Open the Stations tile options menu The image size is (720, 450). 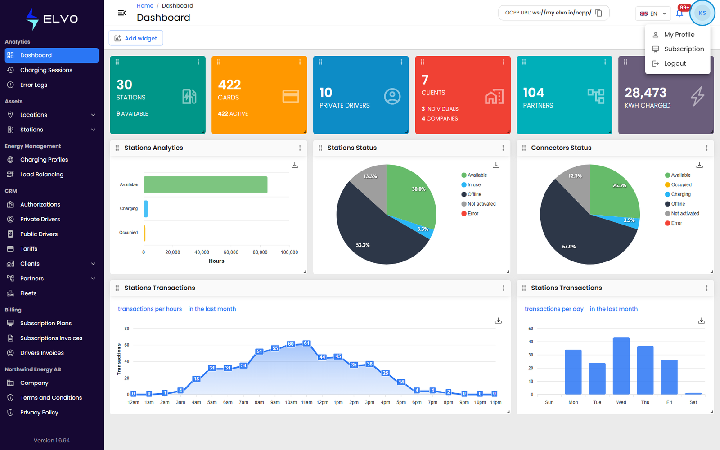(x=198, y=62)
